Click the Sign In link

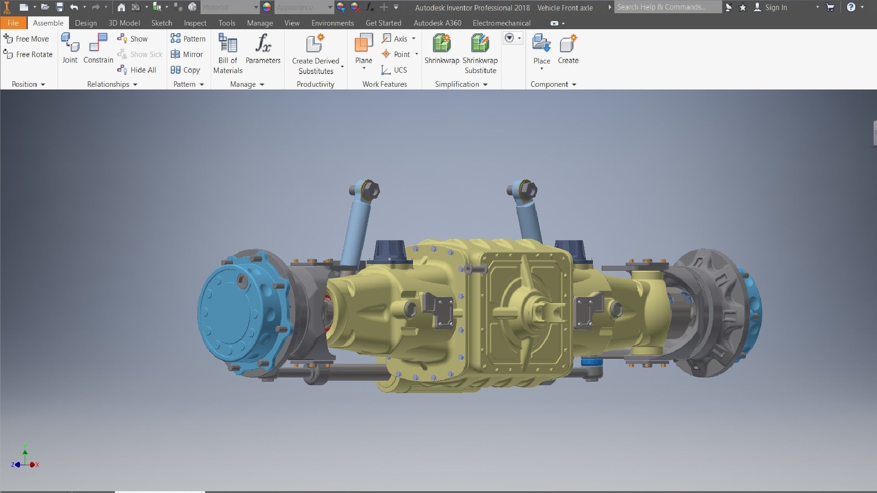[776, 7]
